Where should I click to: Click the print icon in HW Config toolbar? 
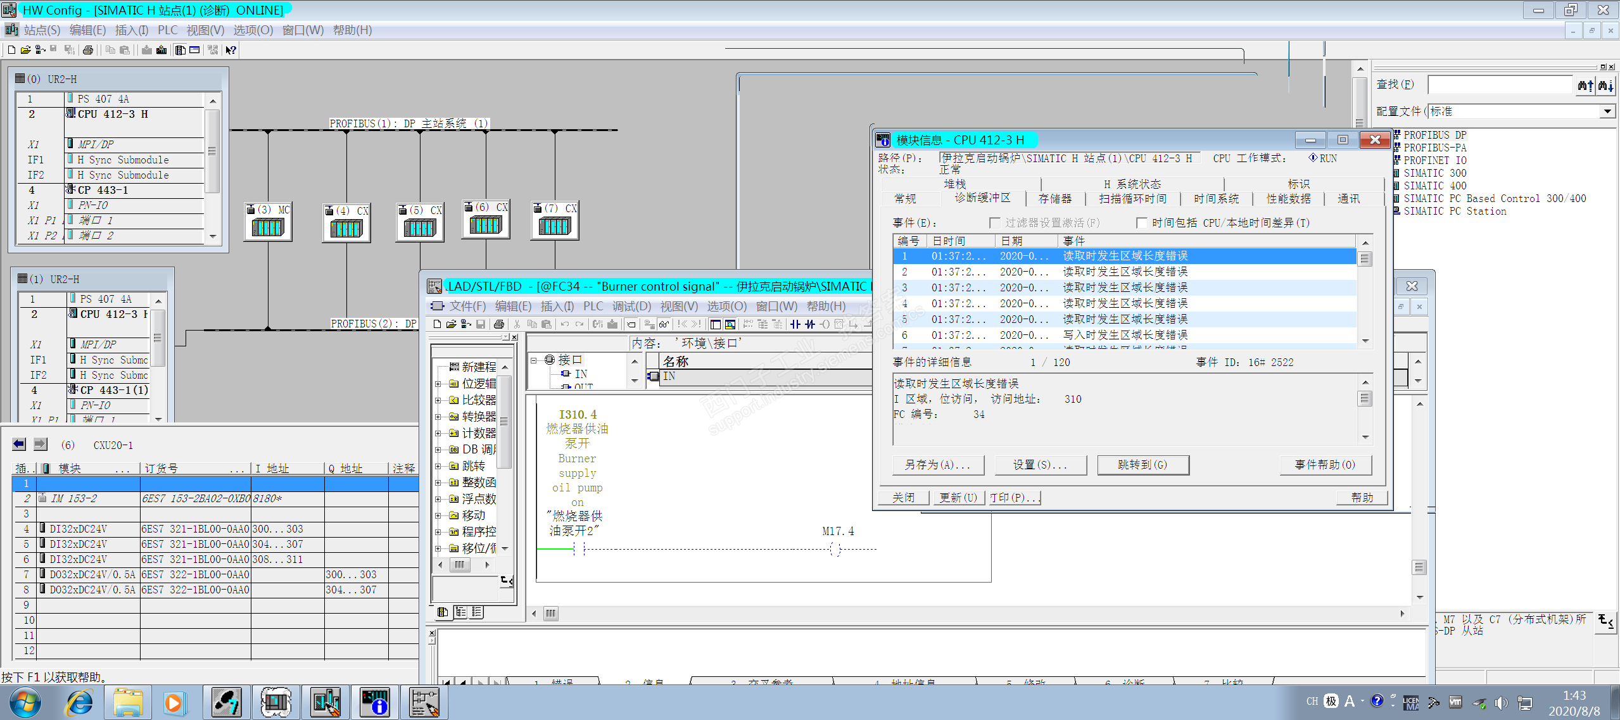pyautogui.click(x=88, y=50)
